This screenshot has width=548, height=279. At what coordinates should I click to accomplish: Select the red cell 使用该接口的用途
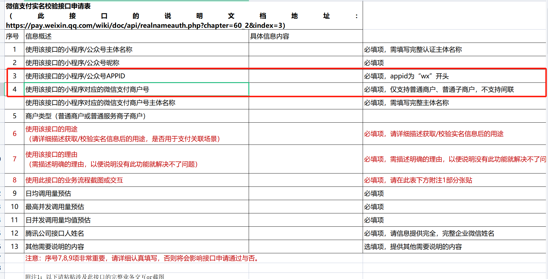pyautogui.click(x=136, y=134)
